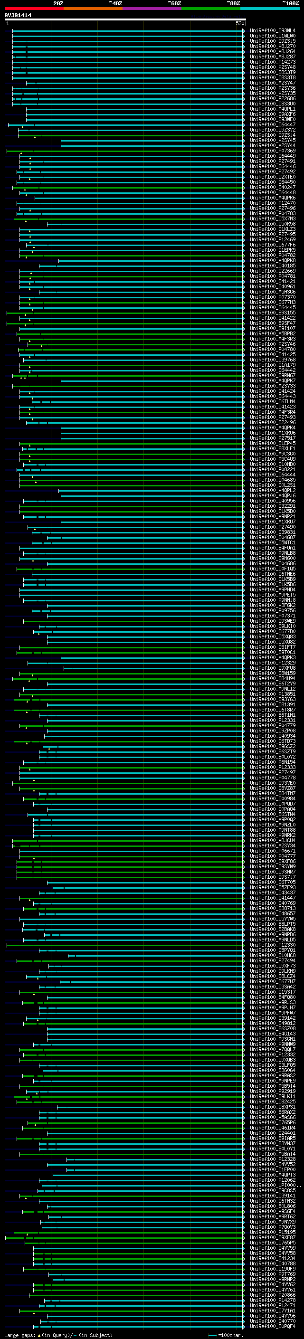The width and height of the screenshot is (304, 1339).
Task: Open hit UniRef100_Q93WL4
Action: [272, 31]
